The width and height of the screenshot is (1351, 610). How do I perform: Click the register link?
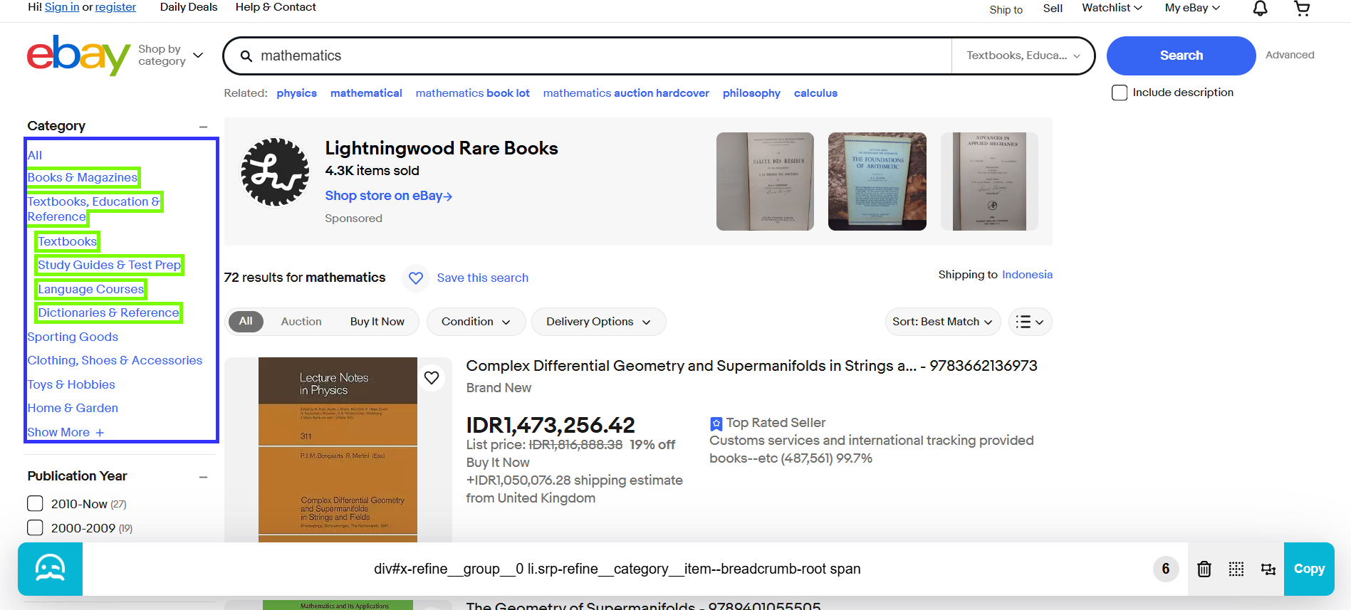click(x=115, y=7)
